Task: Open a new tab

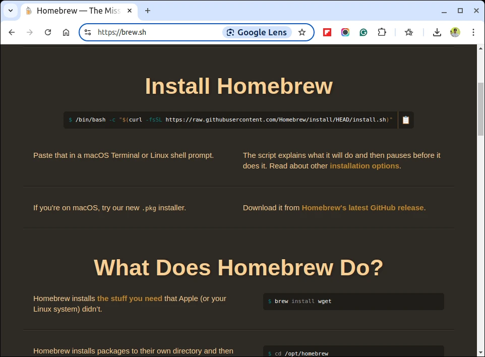Action: click(x=148, y=11)
